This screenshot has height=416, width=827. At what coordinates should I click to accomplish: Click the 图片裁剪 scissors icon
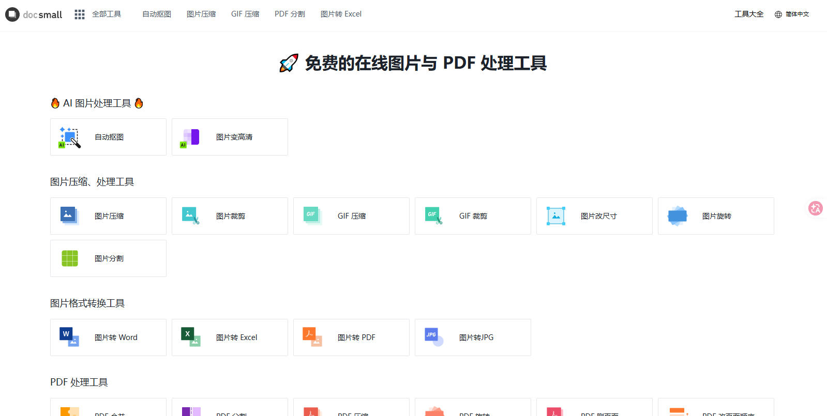pyautogui.click(x=191, y=216)
